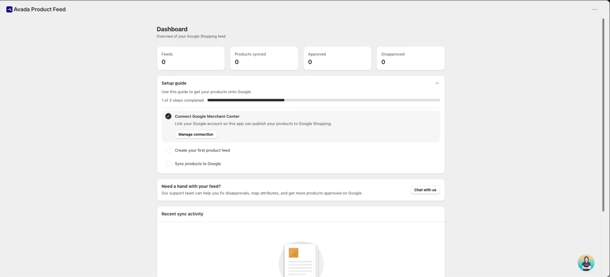Open the three-dots more options menu
This screenshot has height=277, width=610.
(594, 9)
